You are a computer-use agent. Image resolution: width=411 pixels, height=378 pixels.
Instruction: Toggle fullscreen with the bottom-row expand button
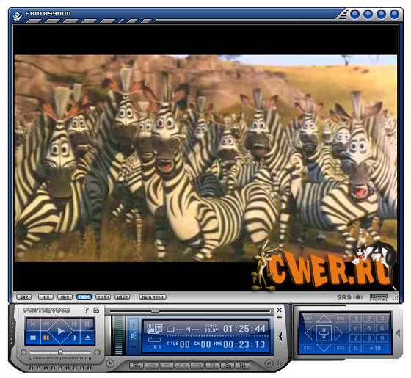pyautogui.click(x=212, y=366)
